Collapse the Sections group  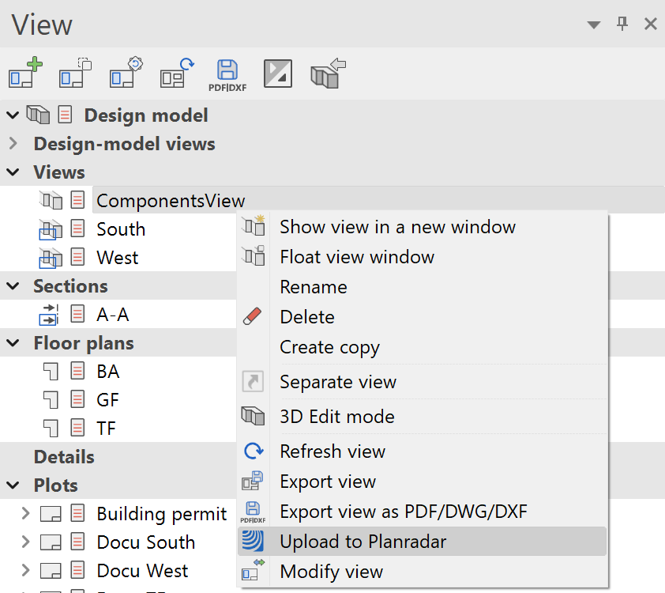pyautogui.click(x=12, y=286)
